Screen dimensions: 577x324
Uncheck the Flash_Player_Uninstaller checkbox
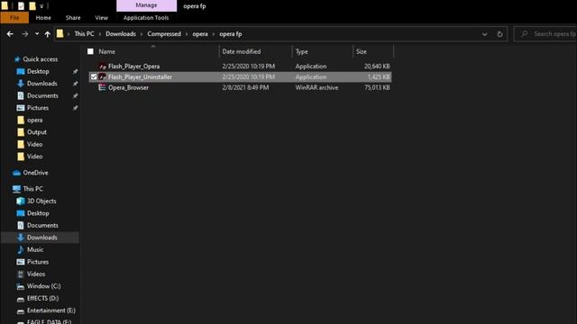94,76
